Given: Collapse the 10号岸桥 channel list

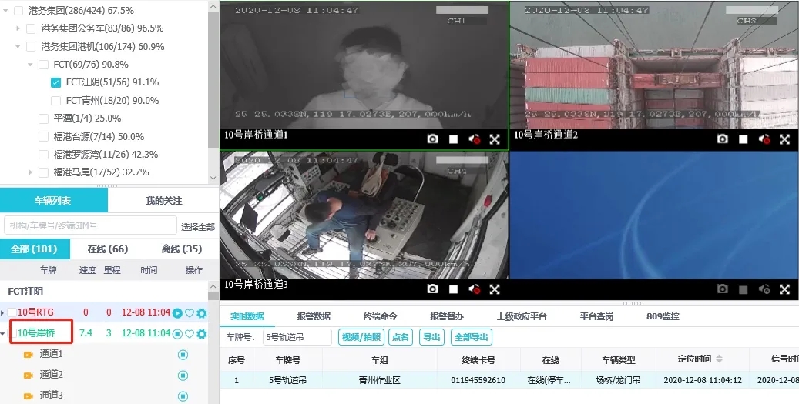Looking at the screenshot, I should pyautogui.click(x=3, y=334).
